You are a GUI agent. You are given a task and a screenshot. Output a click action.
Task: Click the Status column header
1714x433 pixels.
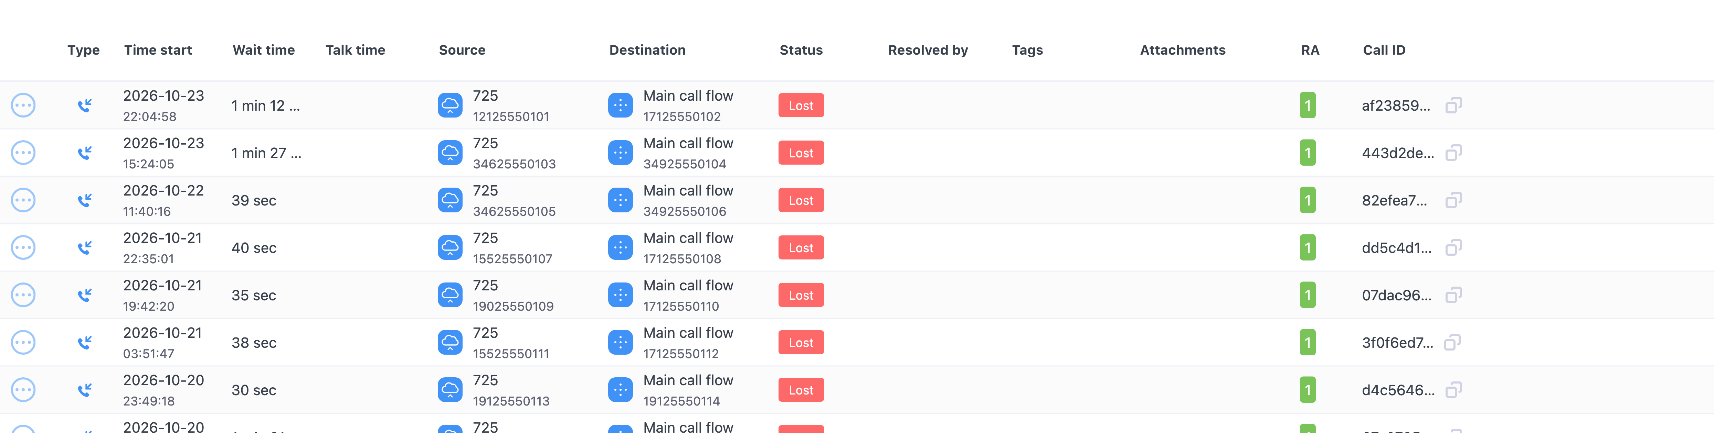click(801, 50)
